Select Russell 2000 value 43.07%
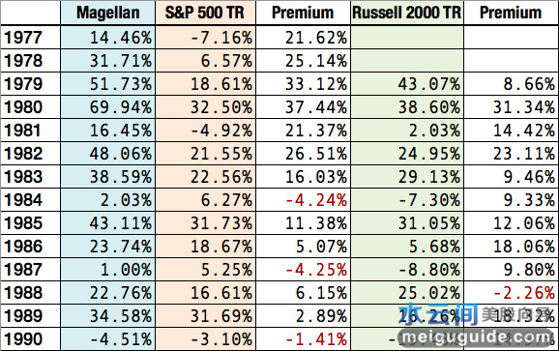 coord(429,84)
